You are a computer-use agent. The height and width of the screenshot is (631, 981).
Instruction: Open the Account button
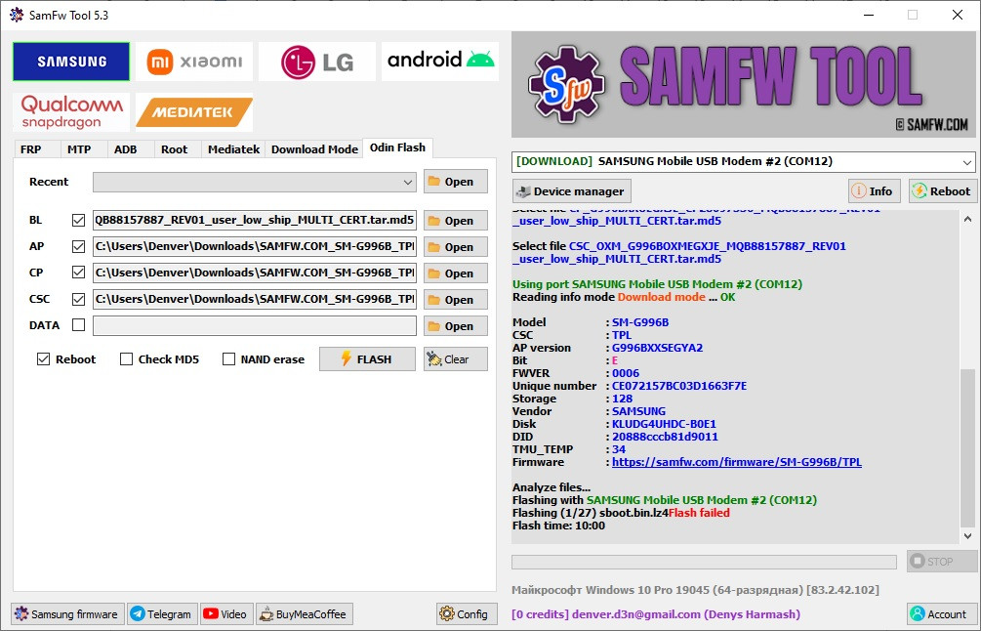942,614
